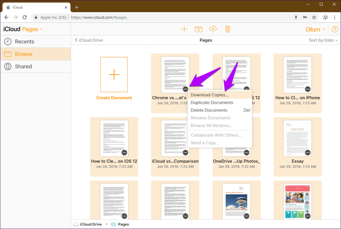Select the bottom-row document with children photo

pyautogui.click(x=298, y=201)
